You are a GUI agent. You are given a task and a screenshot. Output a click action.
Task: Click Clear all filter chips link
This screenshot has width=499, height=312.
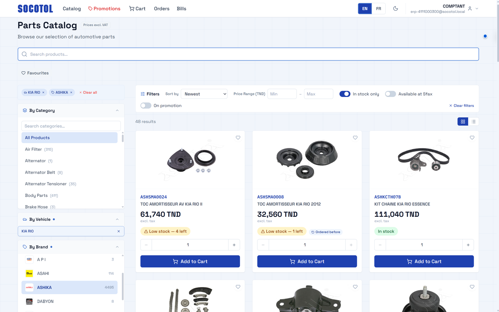88,92
